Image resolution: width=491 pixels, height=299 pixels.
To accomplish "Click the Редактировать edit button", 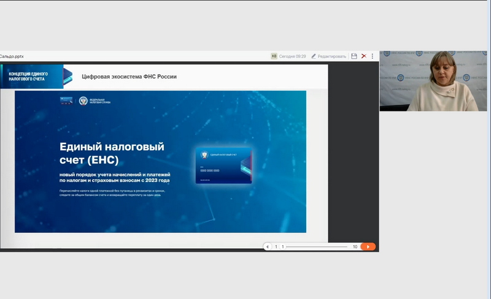I will (328, 56).
